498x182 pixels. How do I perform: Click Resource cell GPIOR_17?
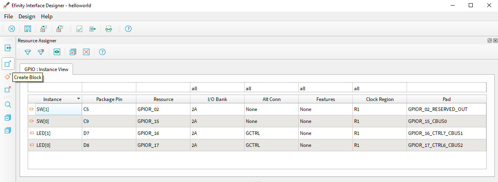[x=163, y=145]
